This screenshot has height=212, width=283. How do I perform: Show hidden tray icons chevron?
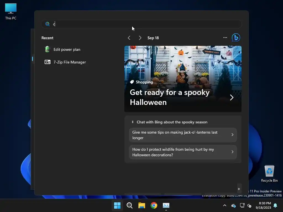(225, 205)
